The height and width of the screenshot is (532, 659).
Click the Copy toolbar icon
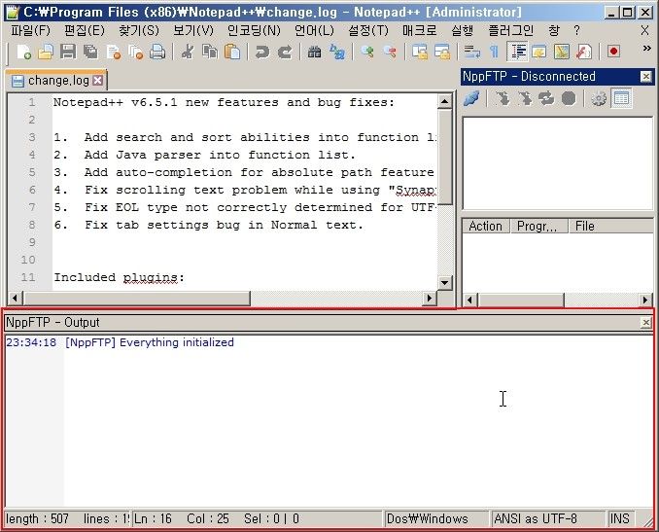210,52
